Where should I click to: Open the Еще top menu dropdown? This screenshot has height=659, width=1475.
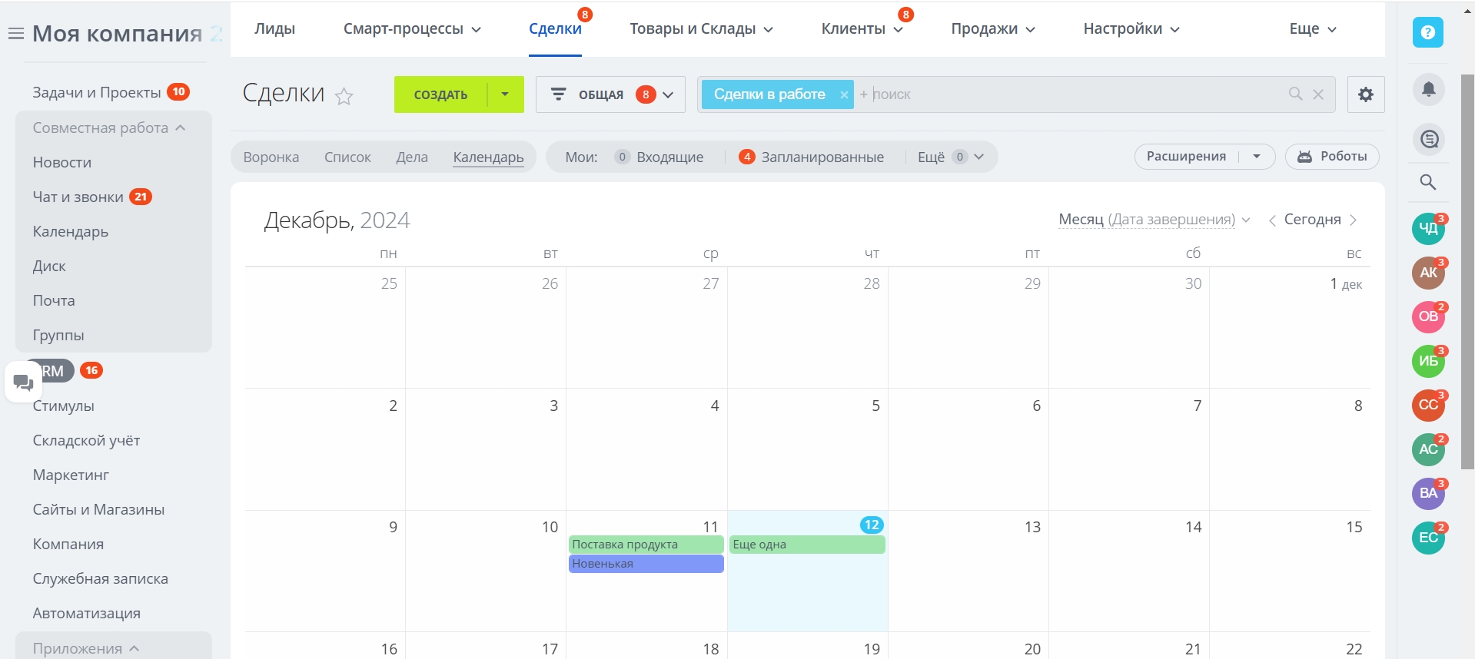tap(1313, 29)
